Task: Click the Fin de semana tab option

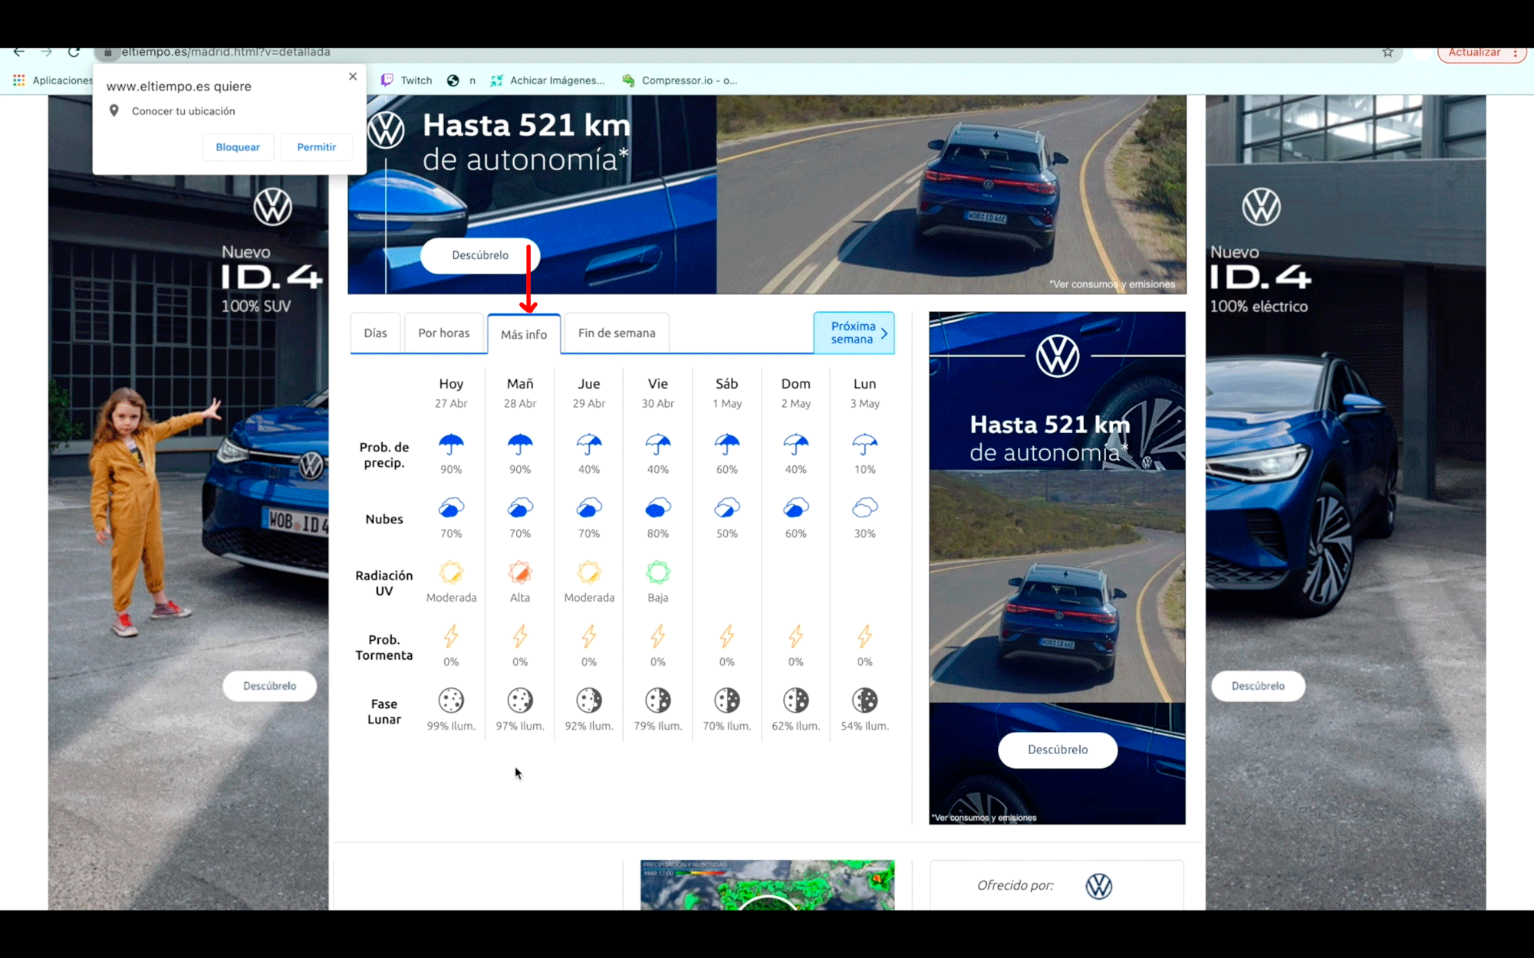Action: (615, 332)
